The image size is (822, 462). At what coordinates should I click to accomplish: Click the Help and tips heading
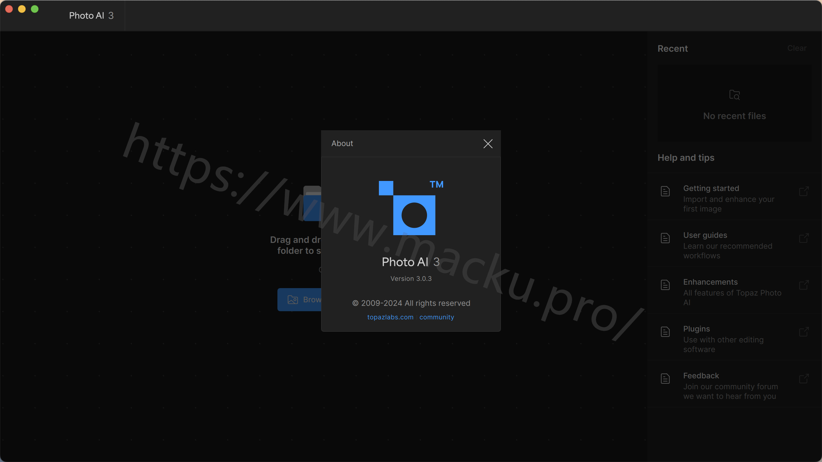[686, 158]
